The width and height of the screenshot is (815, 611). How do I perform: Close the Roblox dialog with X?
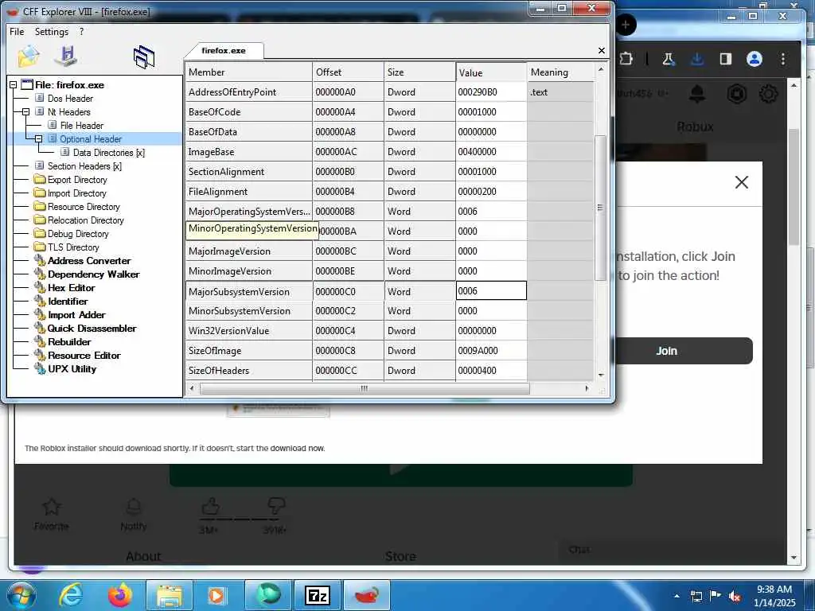coord(742,182)
